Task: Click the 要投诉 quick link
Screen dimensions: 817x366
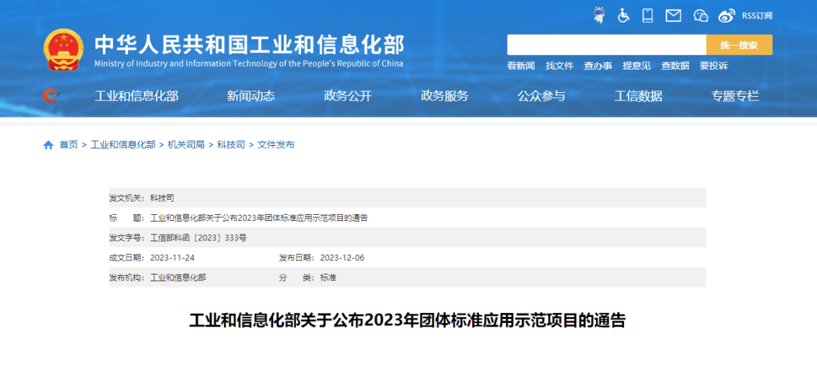Action: click(x=713, y=66)
